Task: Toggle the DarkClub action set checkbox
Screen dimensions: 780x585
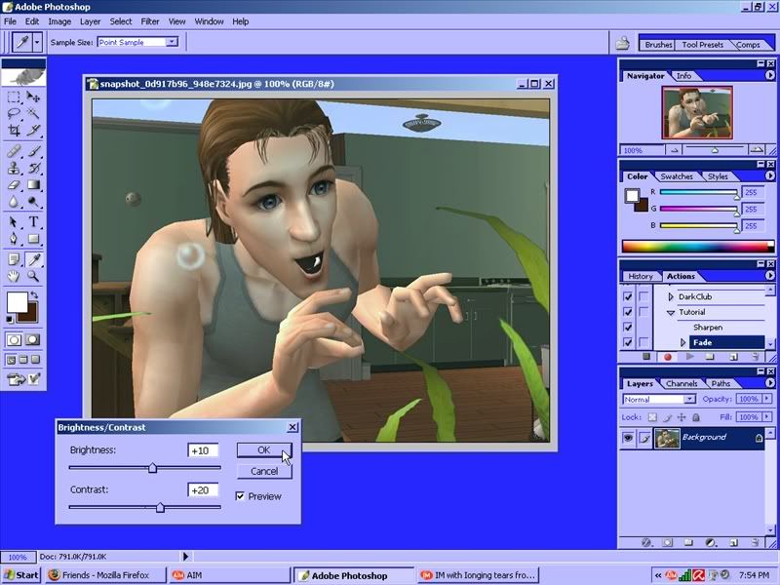Action: [628, 296]
